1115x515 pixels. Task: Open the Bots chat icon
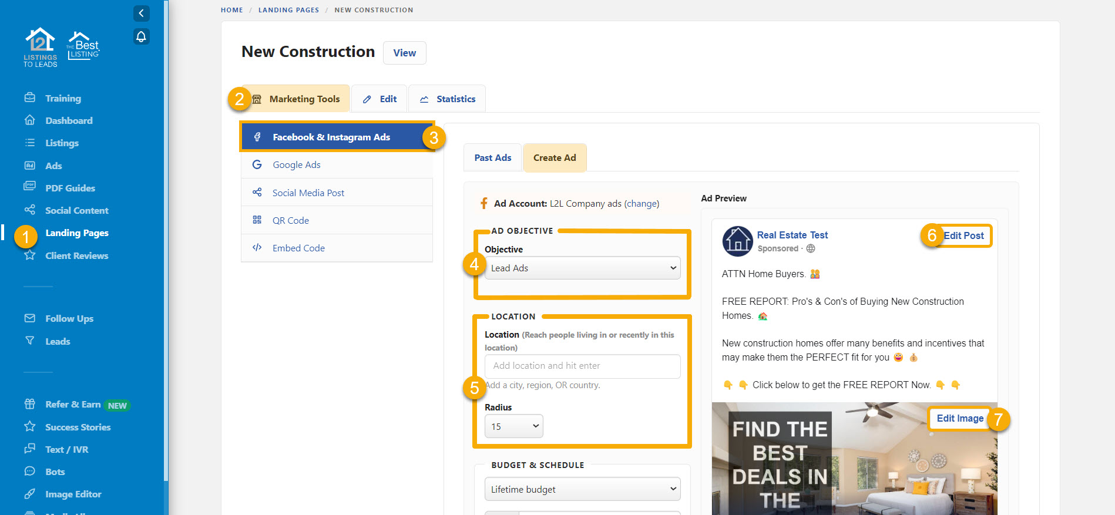(30, 471)
